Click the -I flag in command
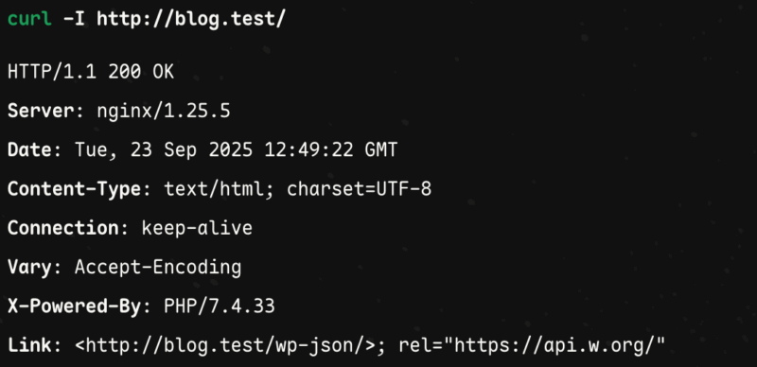The width and height of the screenshot is (757, 367). (x=74, y=19)
